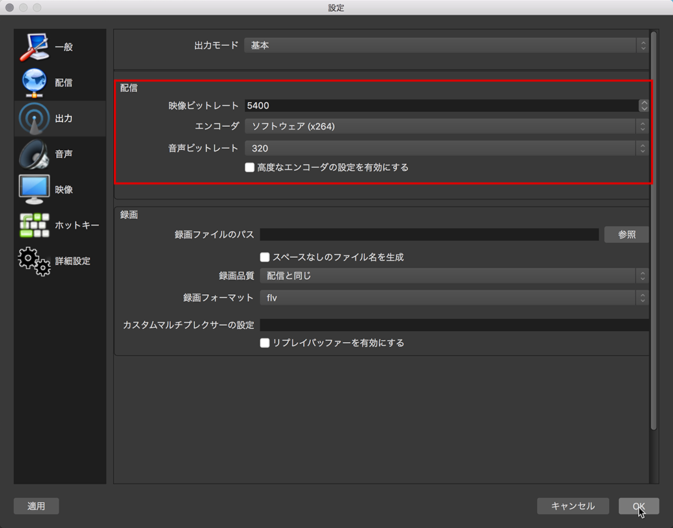This screenshot has height=528, width=673.
Task: Tick スペースなしのファイル名を生成 checkbox
Action: coord(265,257)
